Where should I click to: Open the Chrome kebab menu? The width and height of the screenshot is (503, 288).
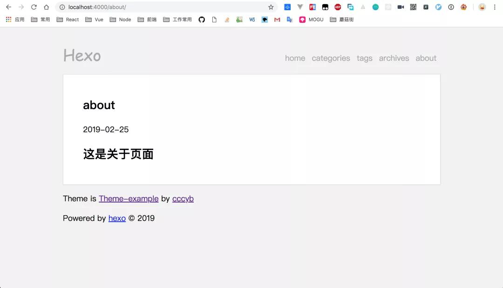495,7
